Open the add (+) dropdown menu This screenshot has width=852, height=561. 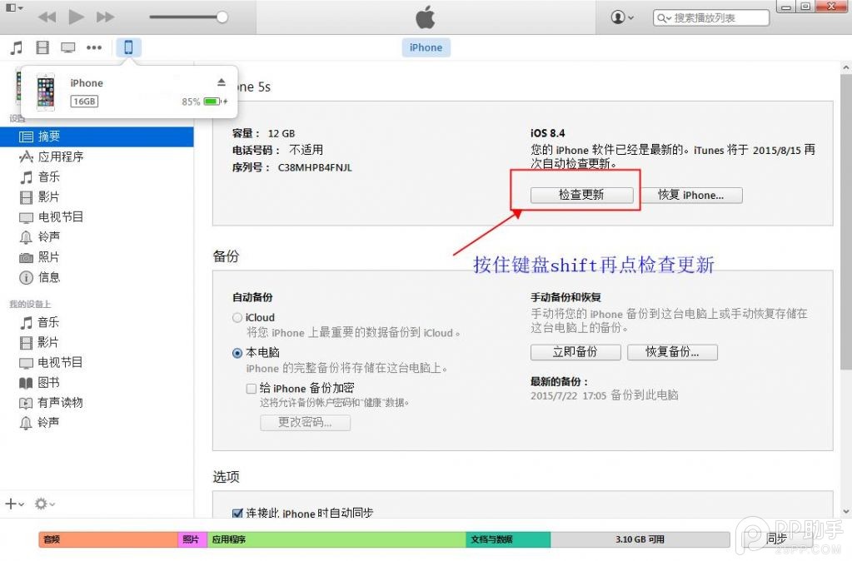tap(14, 504)
